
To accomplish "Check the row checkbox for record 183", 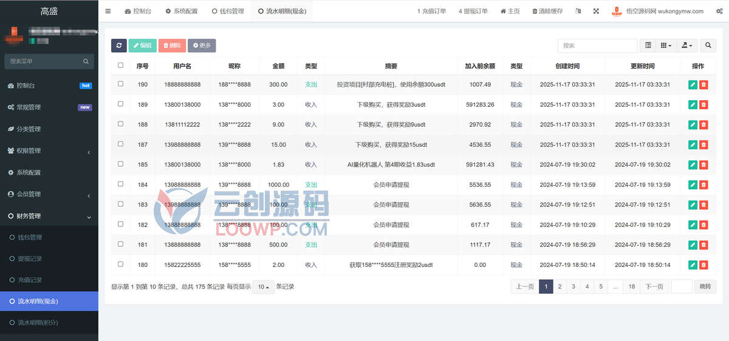I will click(120, 204).
